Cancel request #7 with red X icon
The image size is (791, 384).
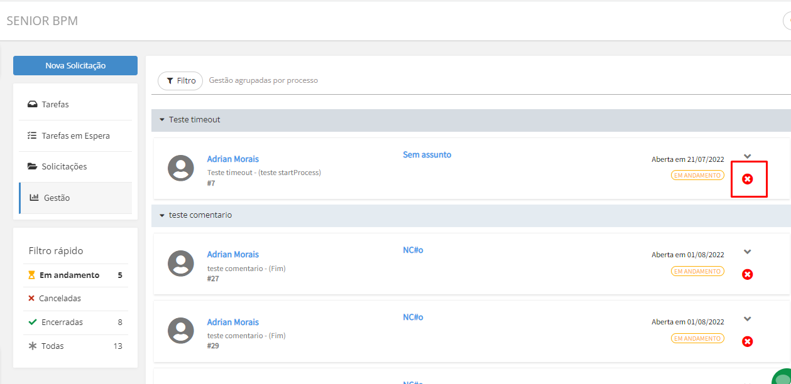(x=748, y=179)
